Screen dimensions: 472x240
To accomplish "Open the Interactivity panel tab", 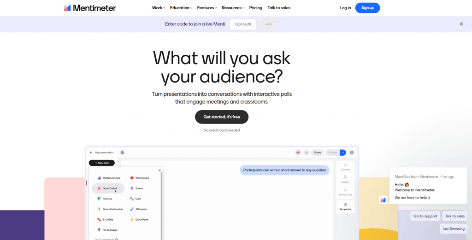I will 345,192.
